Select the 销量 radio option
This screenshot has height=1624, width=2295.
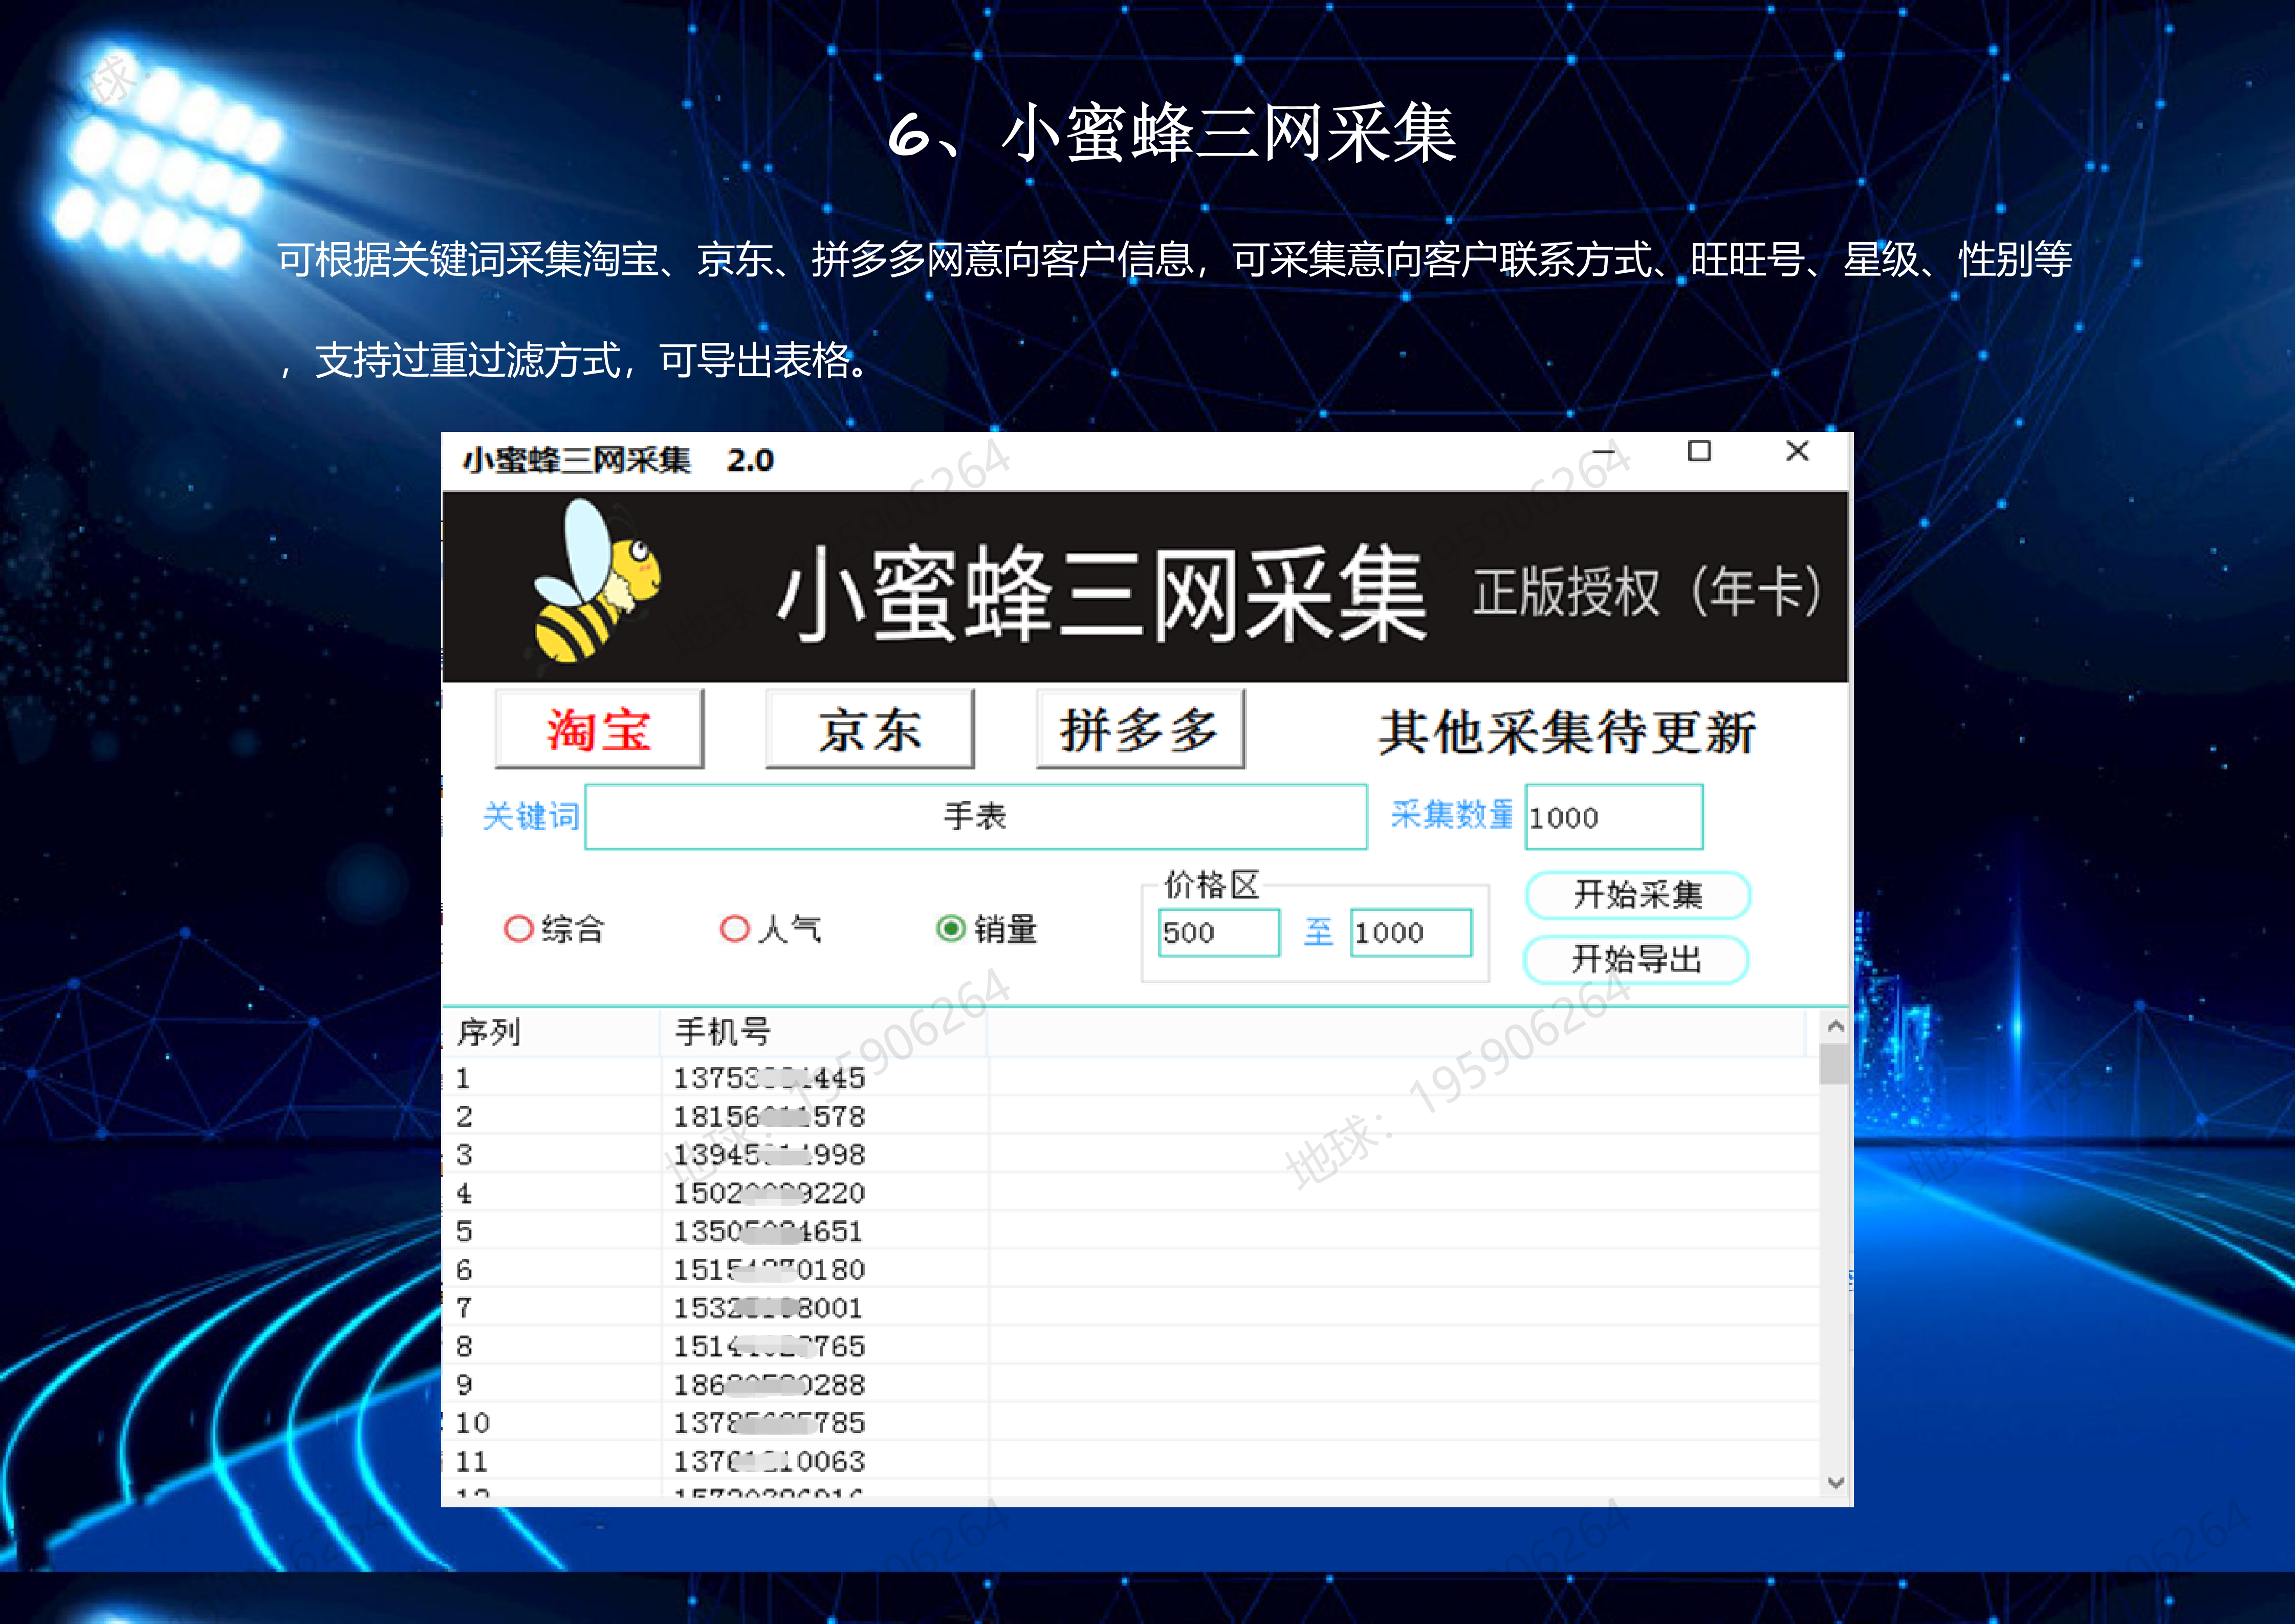[x=987, y=930]
